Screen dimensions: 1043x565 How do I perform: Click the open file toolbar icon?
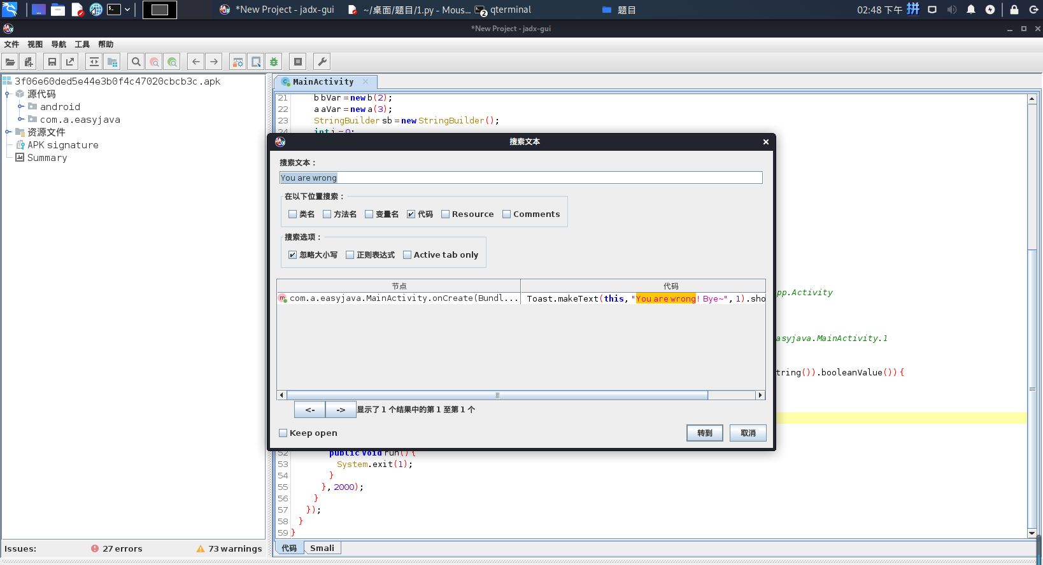click(x=10, y=62)
